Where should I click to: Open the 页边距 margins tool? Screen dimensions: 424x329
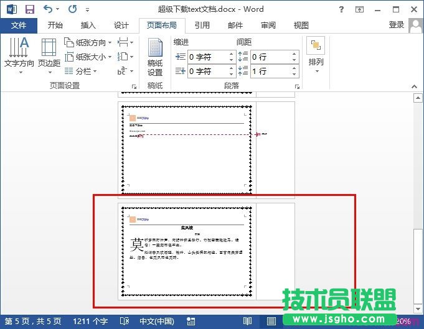[49, 55]
